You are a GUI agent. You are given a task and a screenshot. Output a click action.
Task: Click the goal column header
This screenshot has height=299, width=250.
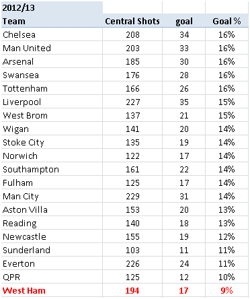point(184,21)
